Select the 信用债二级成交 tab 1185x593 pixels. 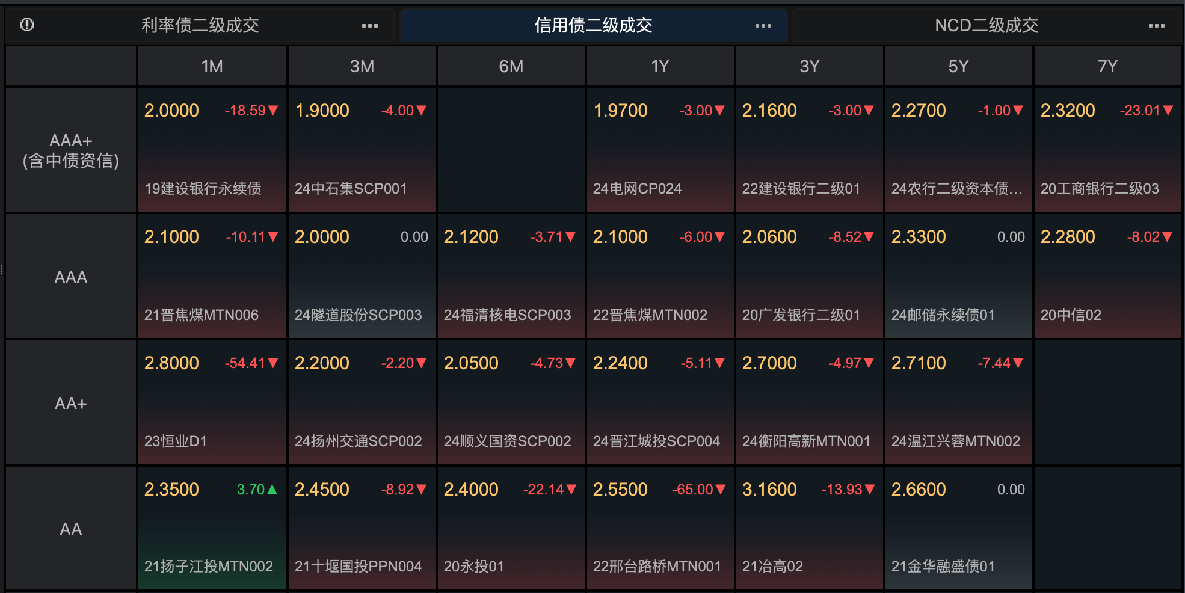[594, 25]
